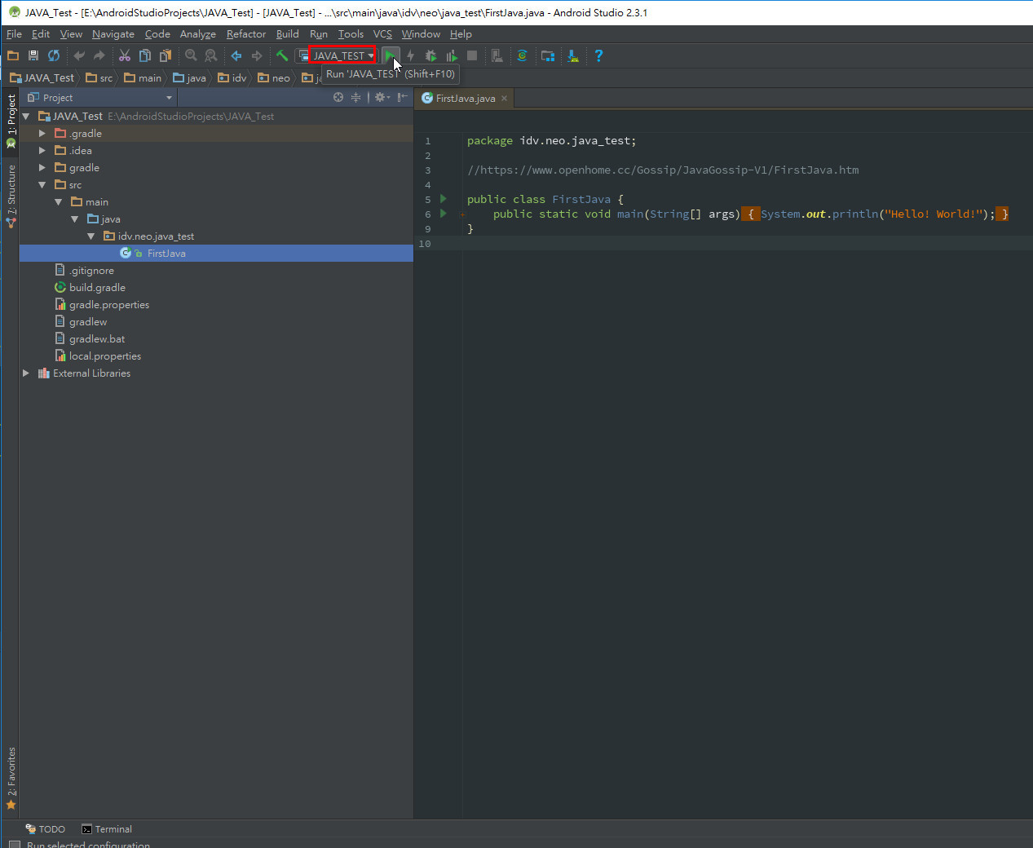Screen dimensions: 1033x848
Task: Hide the Project panel with hide icon
Action: pos(402,97)
